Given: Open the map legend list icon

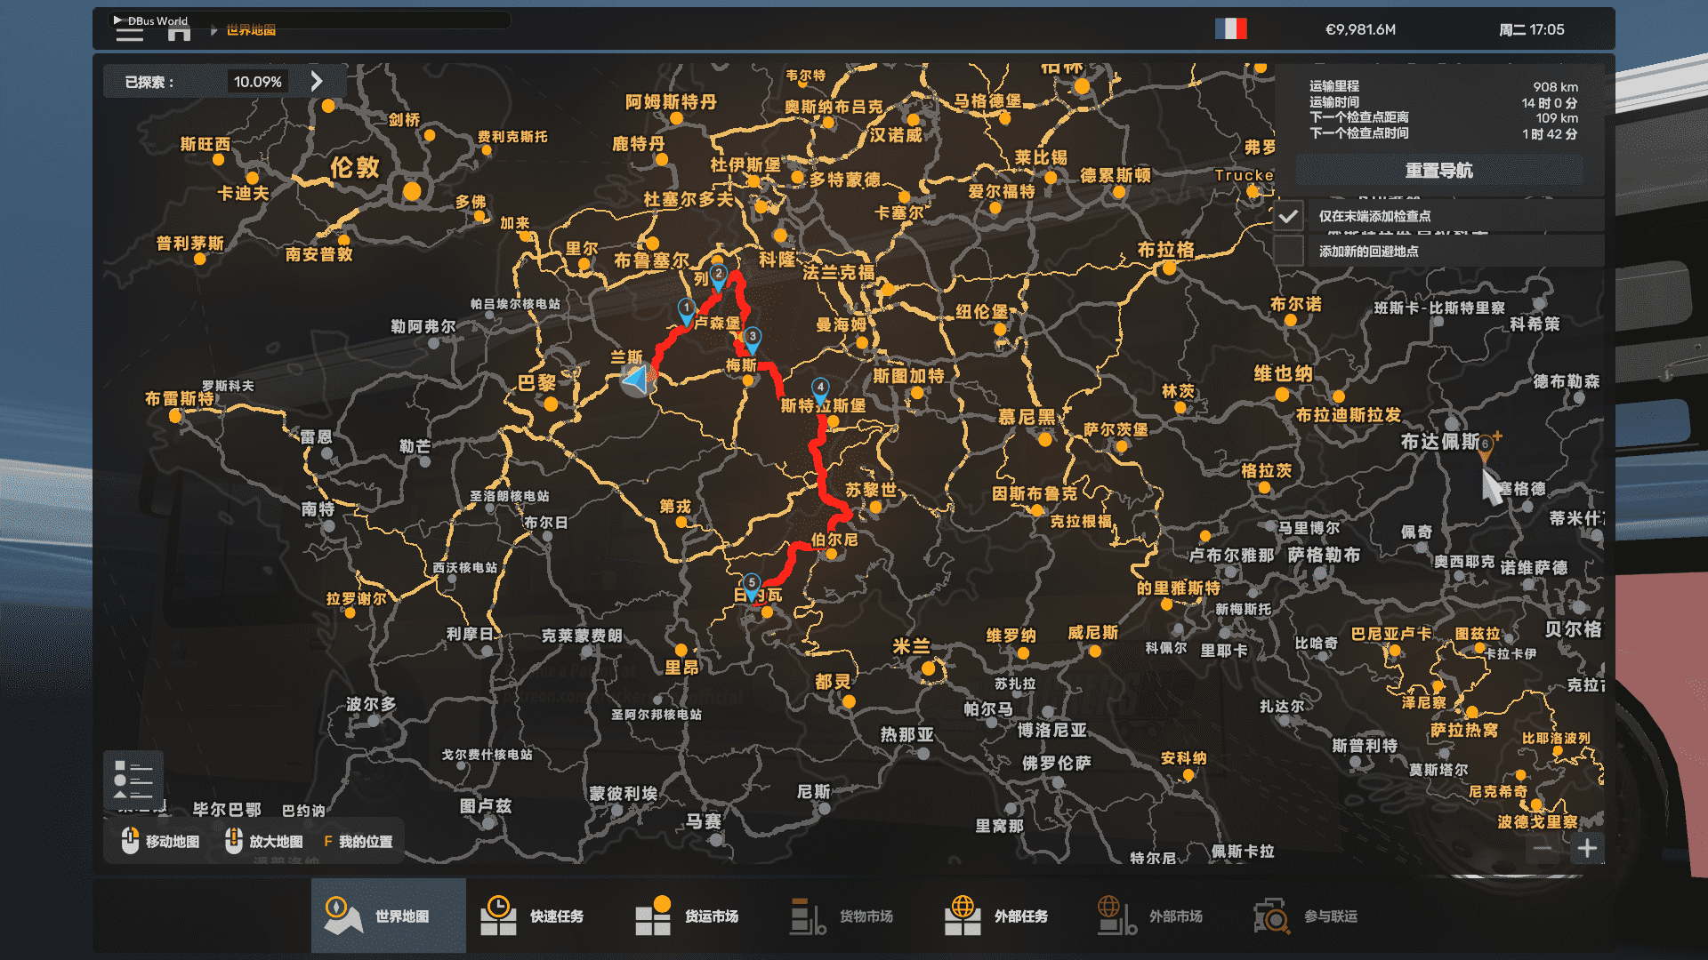Looking at the screenshot, I should pyautogui.click(x=133, y=780).
